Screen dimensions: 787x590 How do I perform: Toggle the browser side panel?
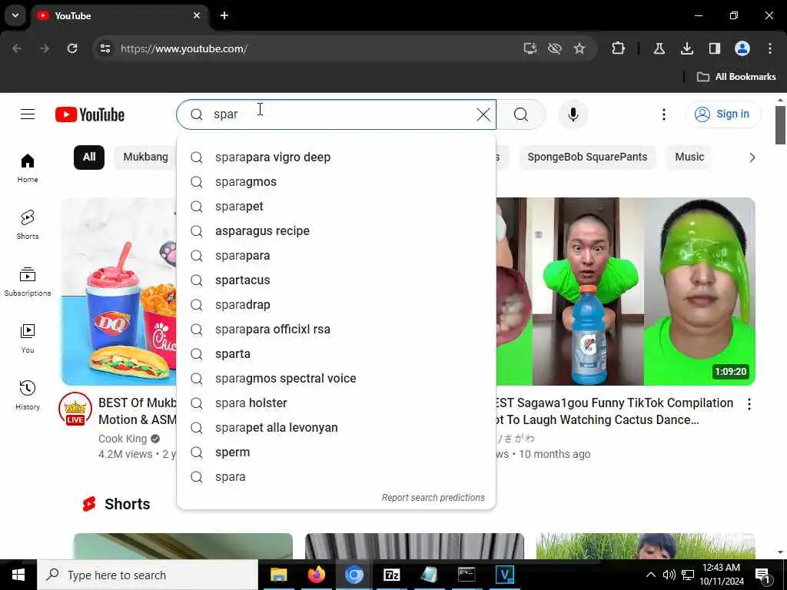[x=714, y=48]
